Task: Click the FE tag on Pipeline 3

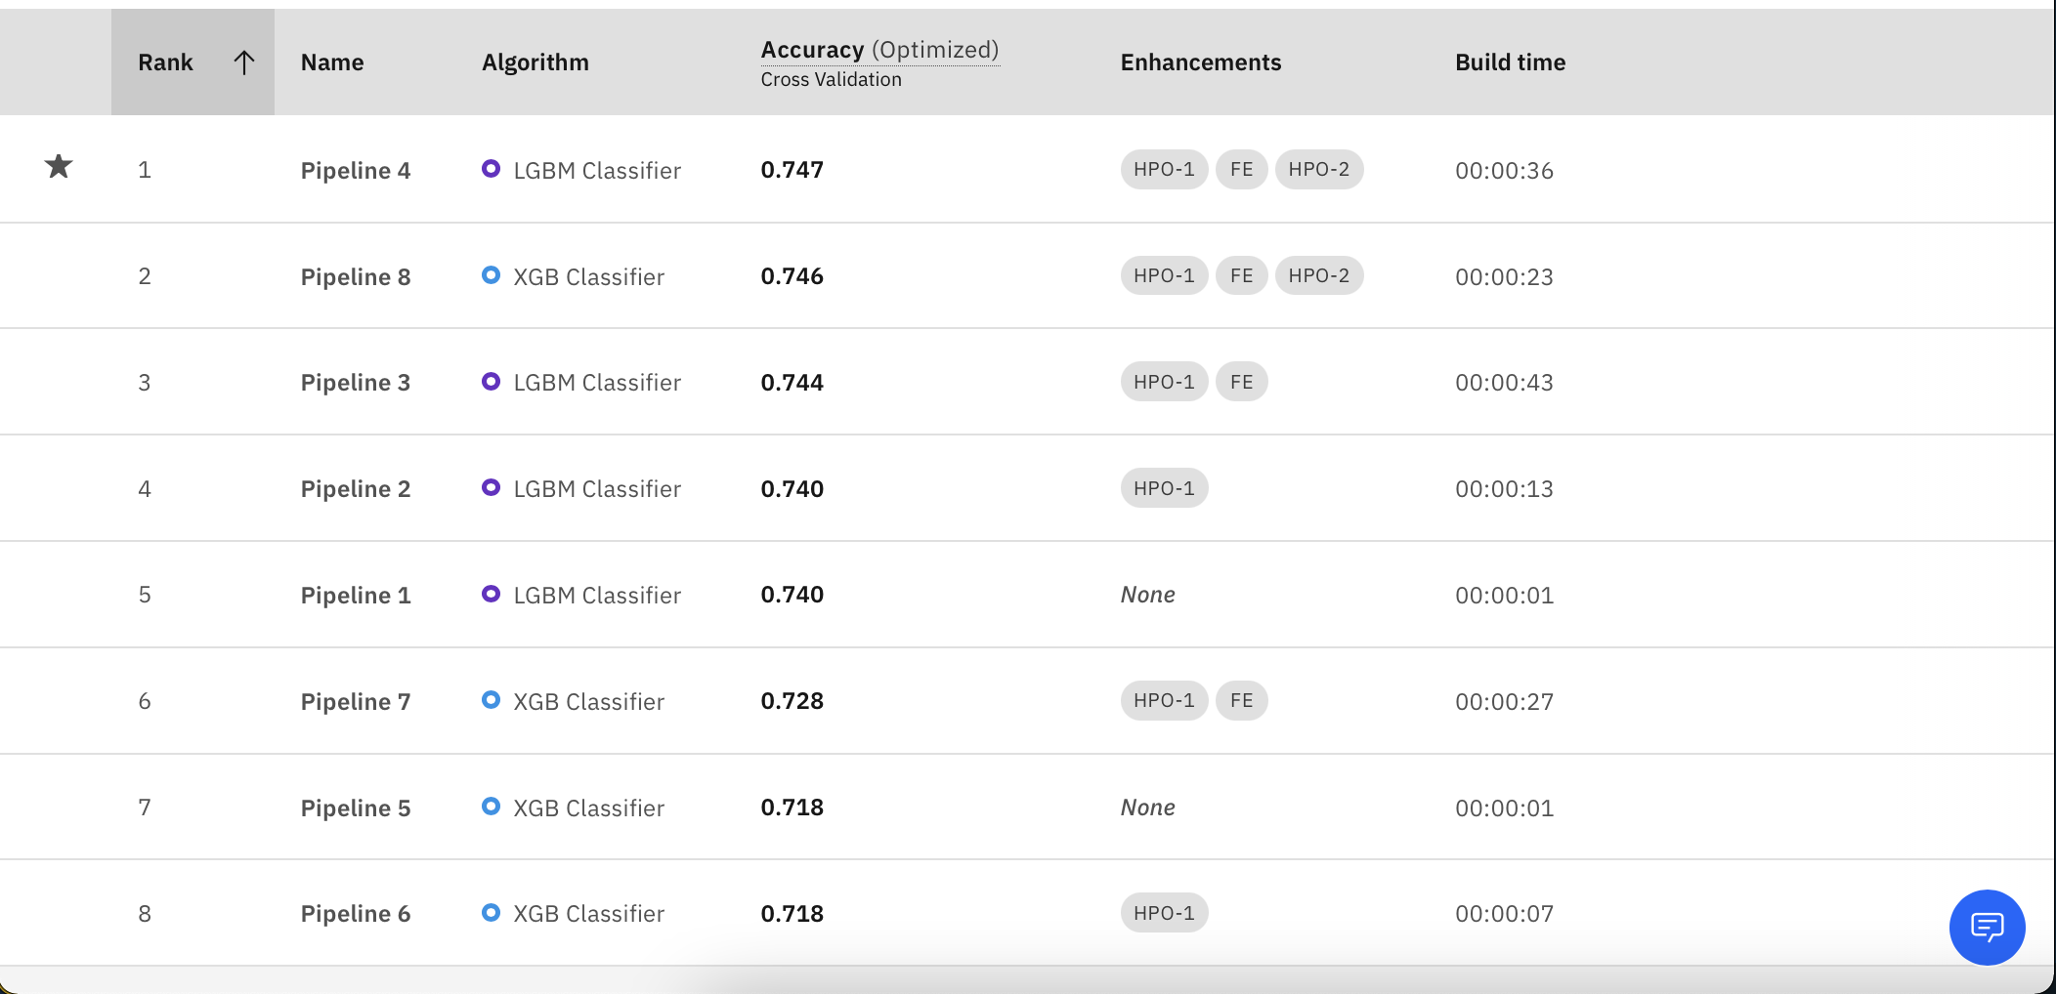Action: click(x=1241, y=382)
